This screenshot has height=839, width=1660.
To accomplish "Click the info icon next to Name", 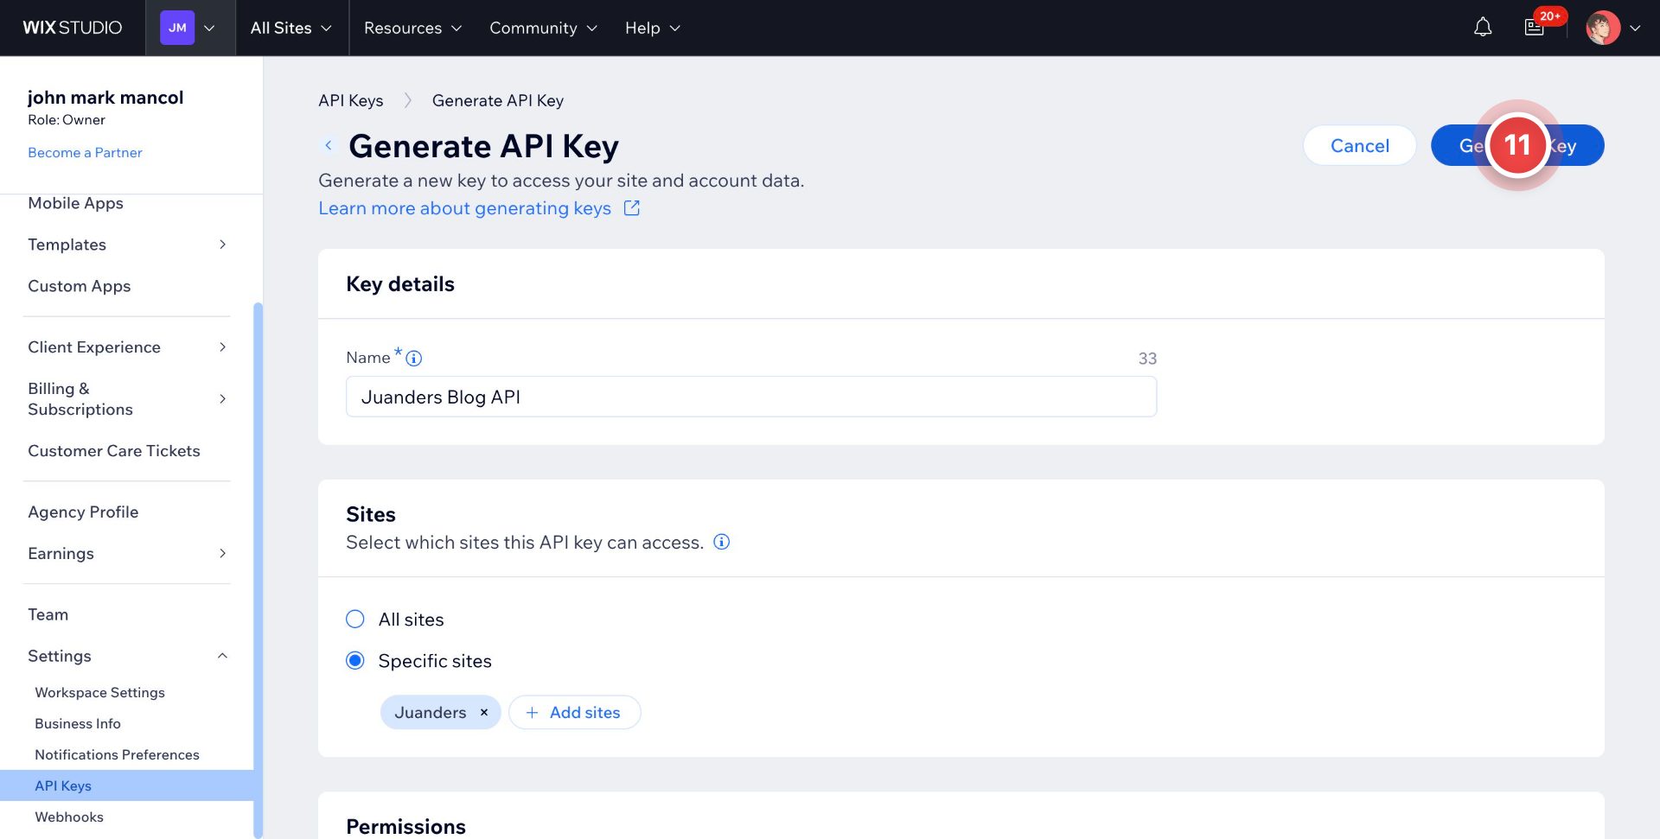I will (x=414, y=358).
